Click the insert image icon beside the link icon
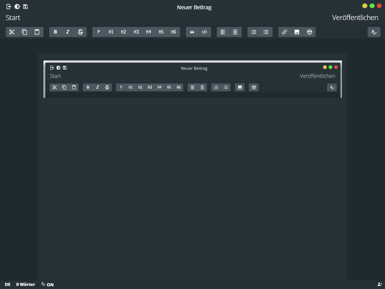This screenshot has height=289, width=385. click(x=297, y=32)
